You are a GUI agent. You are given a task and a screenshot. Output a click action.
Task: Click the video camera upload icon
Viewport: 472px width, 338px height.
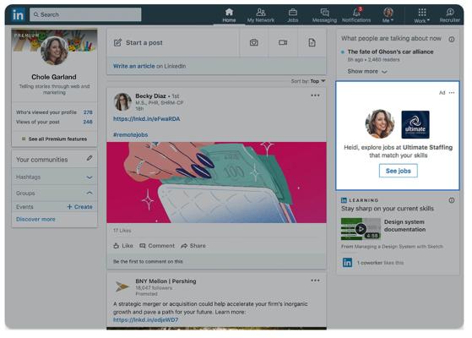(x=283, y=42)
